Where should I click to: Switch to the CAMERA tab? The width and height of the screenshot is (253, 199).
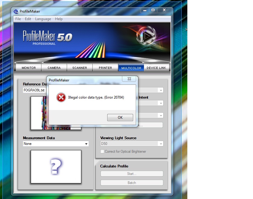[x=54, y=68]
